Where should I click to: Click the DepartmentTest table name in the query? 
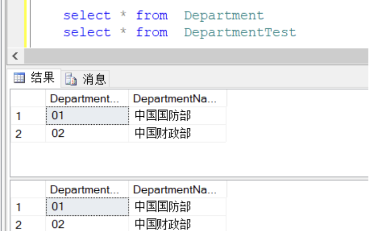coord(240,33)
